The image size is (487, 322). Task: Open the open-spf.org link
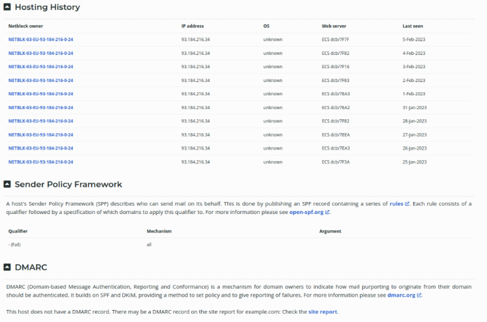coord(306,212)
